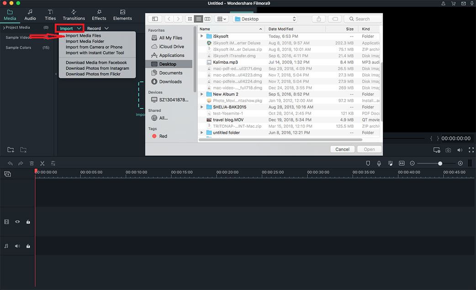Open the Effects tab

(99, 15)
